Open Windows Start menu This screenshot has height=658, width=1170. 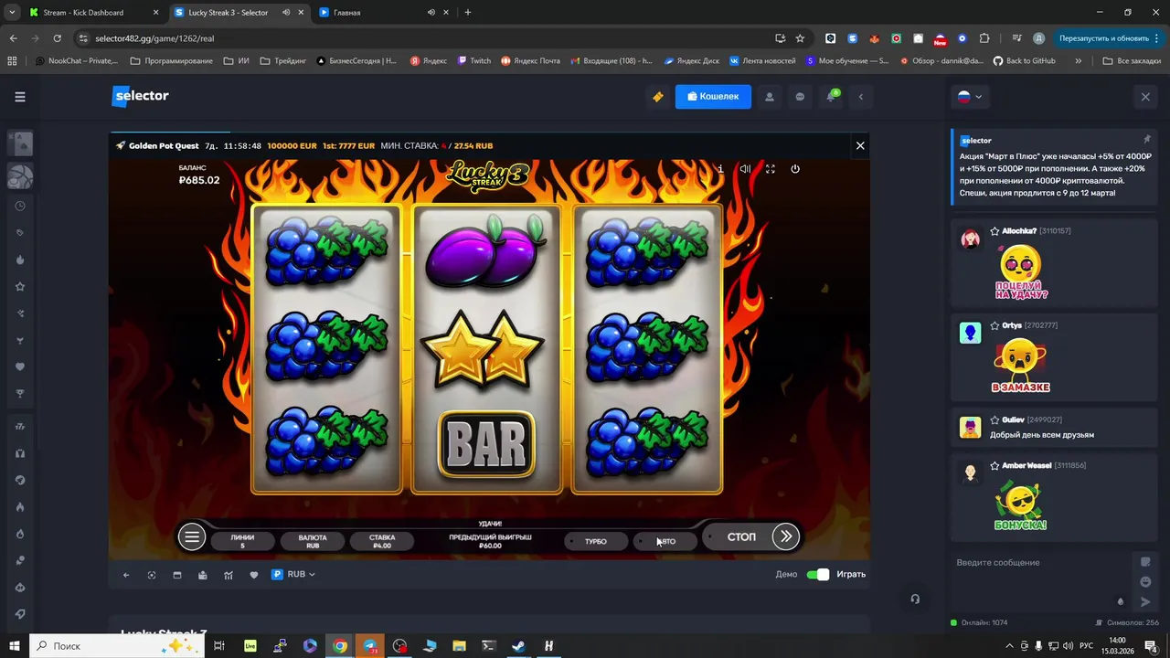[x=14, y=646]
